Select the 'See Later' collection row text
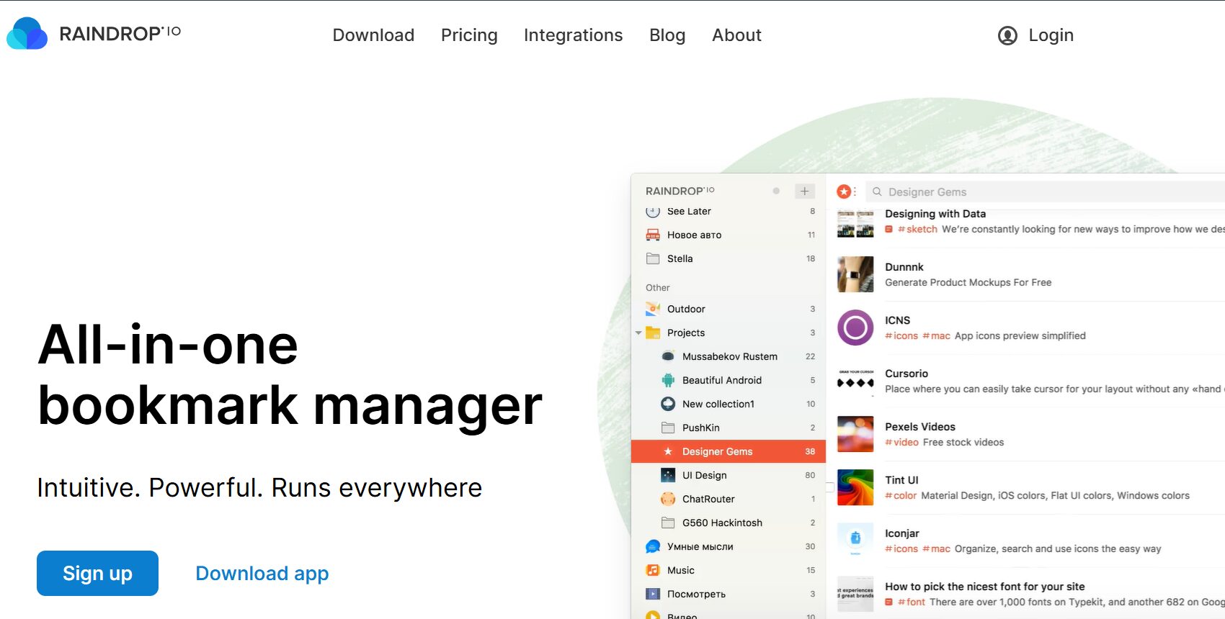1225x619 pixels. 689,211
